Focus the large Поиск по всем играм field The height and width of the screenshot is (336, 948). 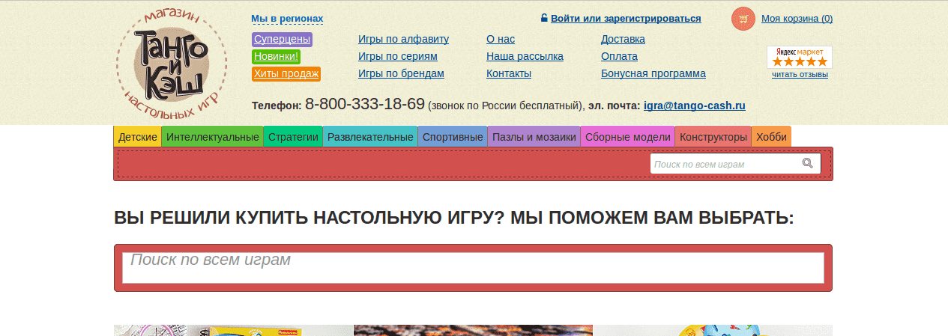tap(473, 268)
